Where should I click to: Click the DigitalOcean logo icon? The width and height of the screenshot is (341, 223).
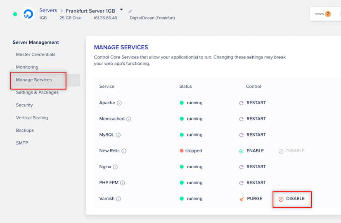coord(28,14)
